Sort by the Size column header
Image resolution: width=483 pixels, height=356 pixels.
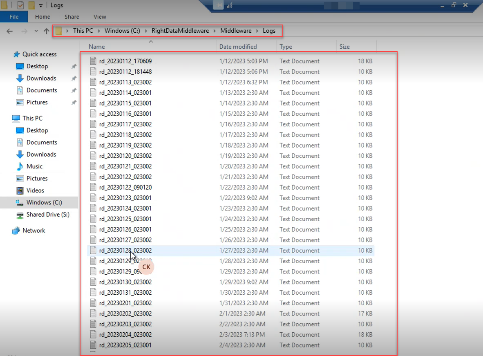(x=344, y=47)
